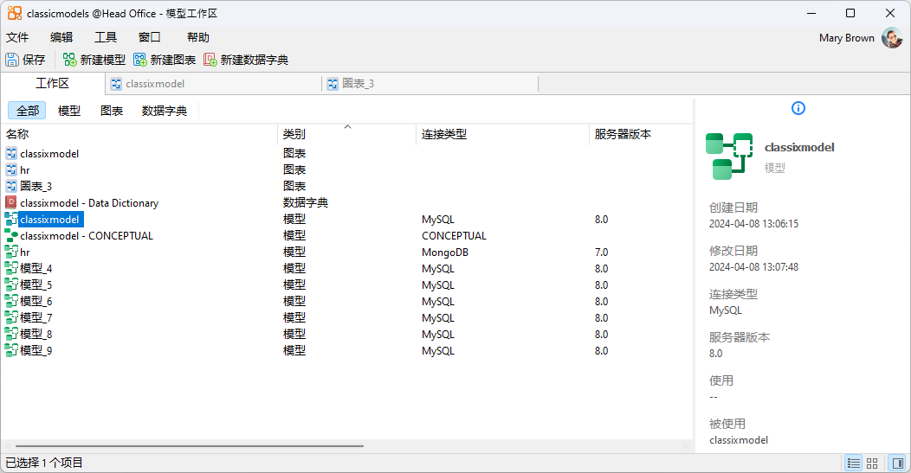This screenshot has height=473, width=911.
Task: Click the large classixmodel icon in the details pane
Action: [729, 157]
